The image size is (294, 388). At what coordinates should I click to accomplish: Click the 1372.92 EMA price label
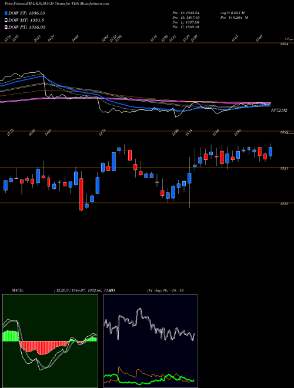(279, 111)
